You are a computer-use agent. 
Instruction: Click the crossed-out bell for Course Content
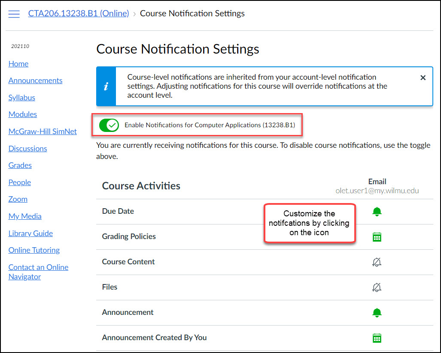tap(377, 262)
